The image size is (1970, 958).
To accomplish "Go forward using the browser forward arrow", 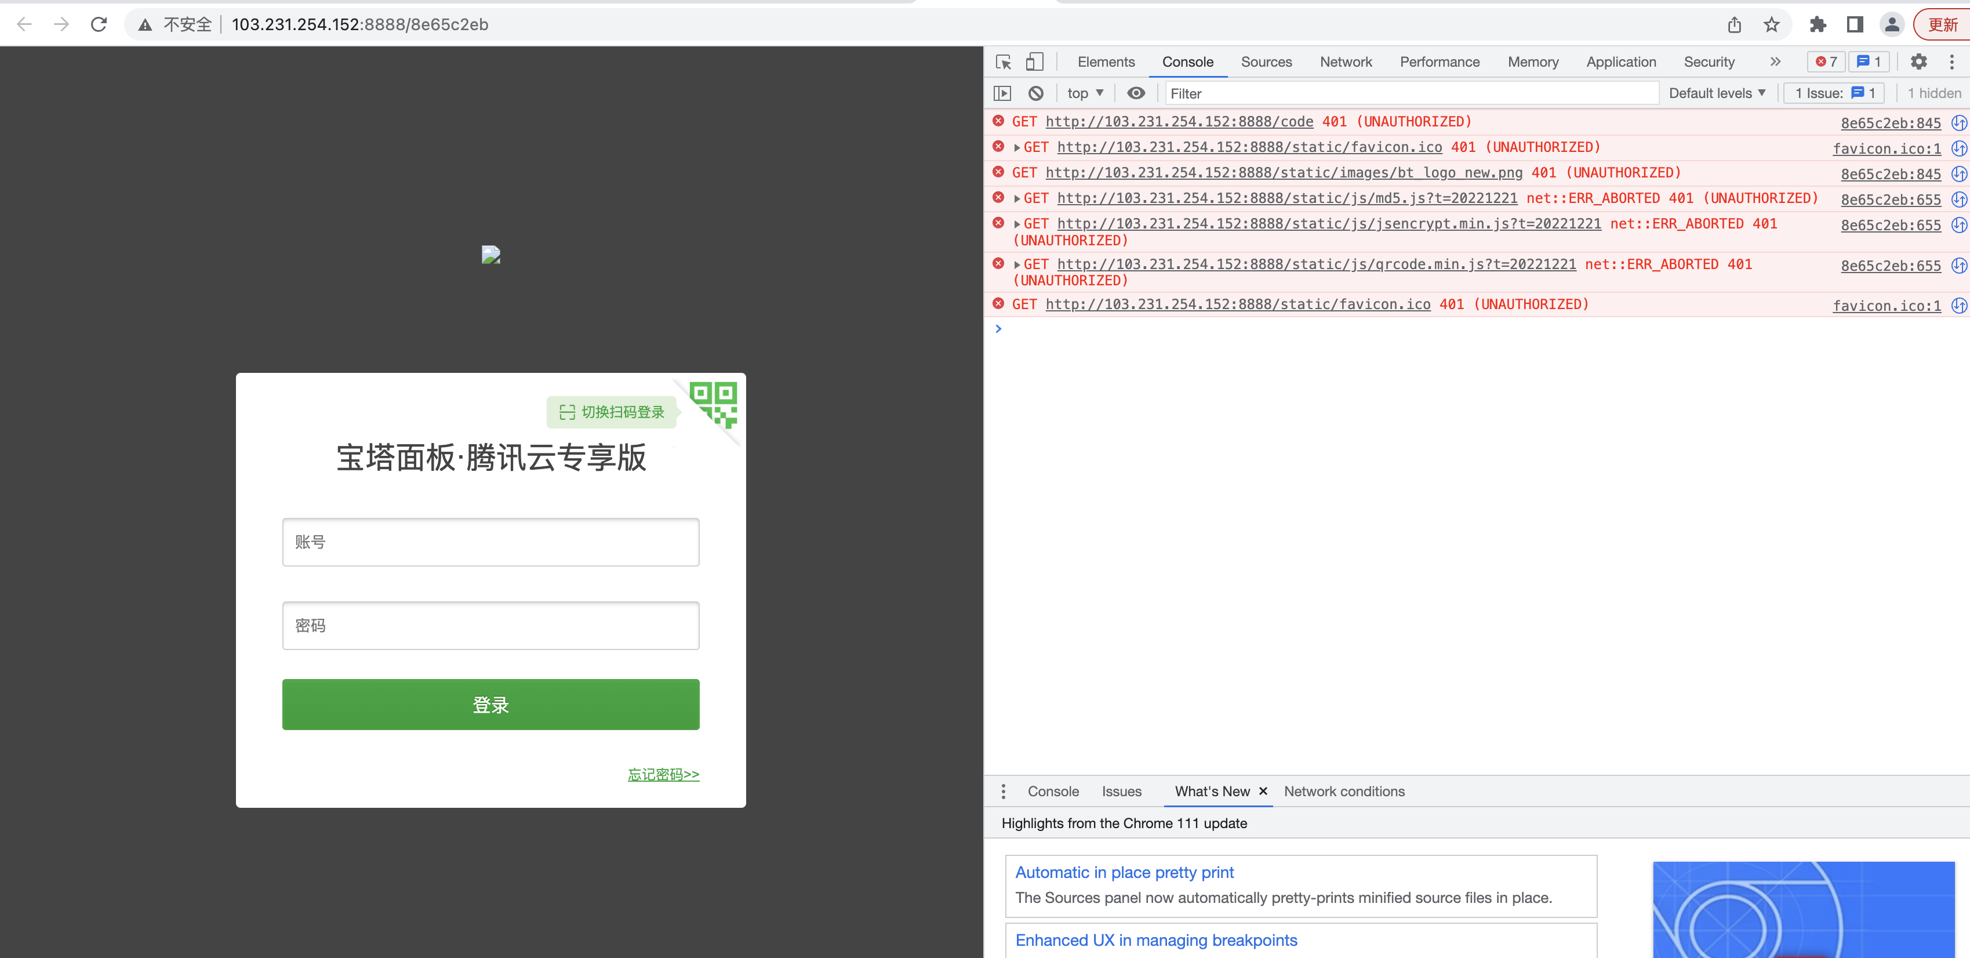I will [x=61, y=24].
